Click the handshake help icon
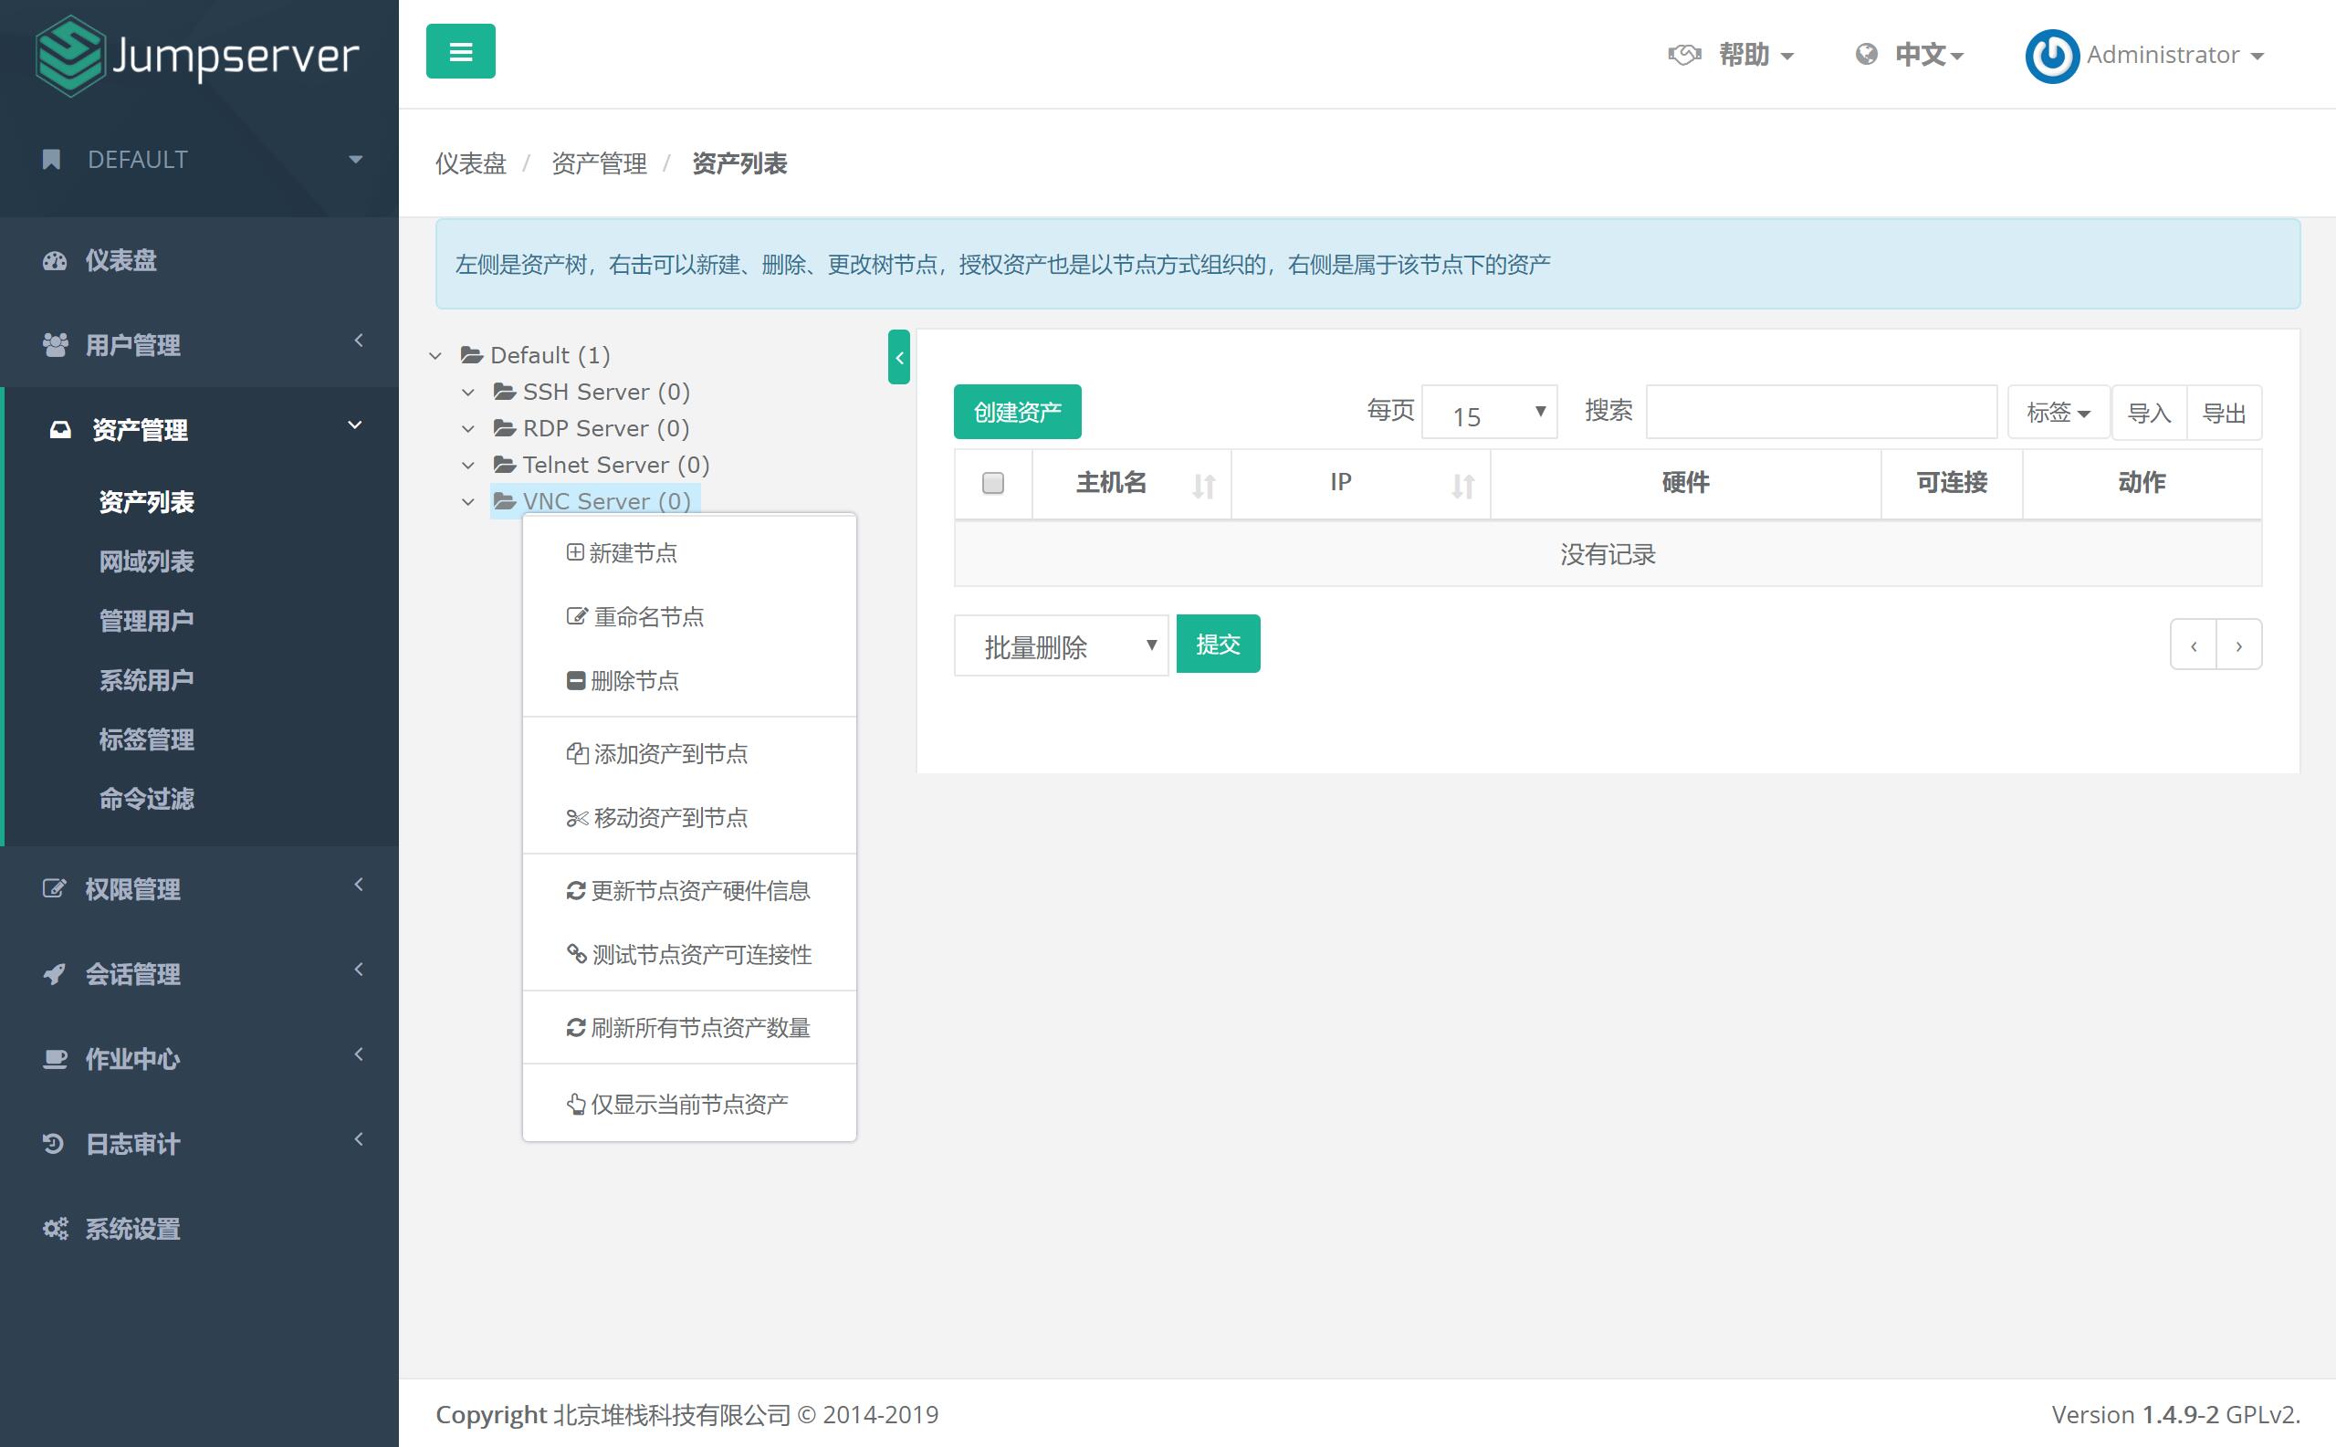Image resolution: width=2336 pixels, height=1447 pixels. point(1683,55)
